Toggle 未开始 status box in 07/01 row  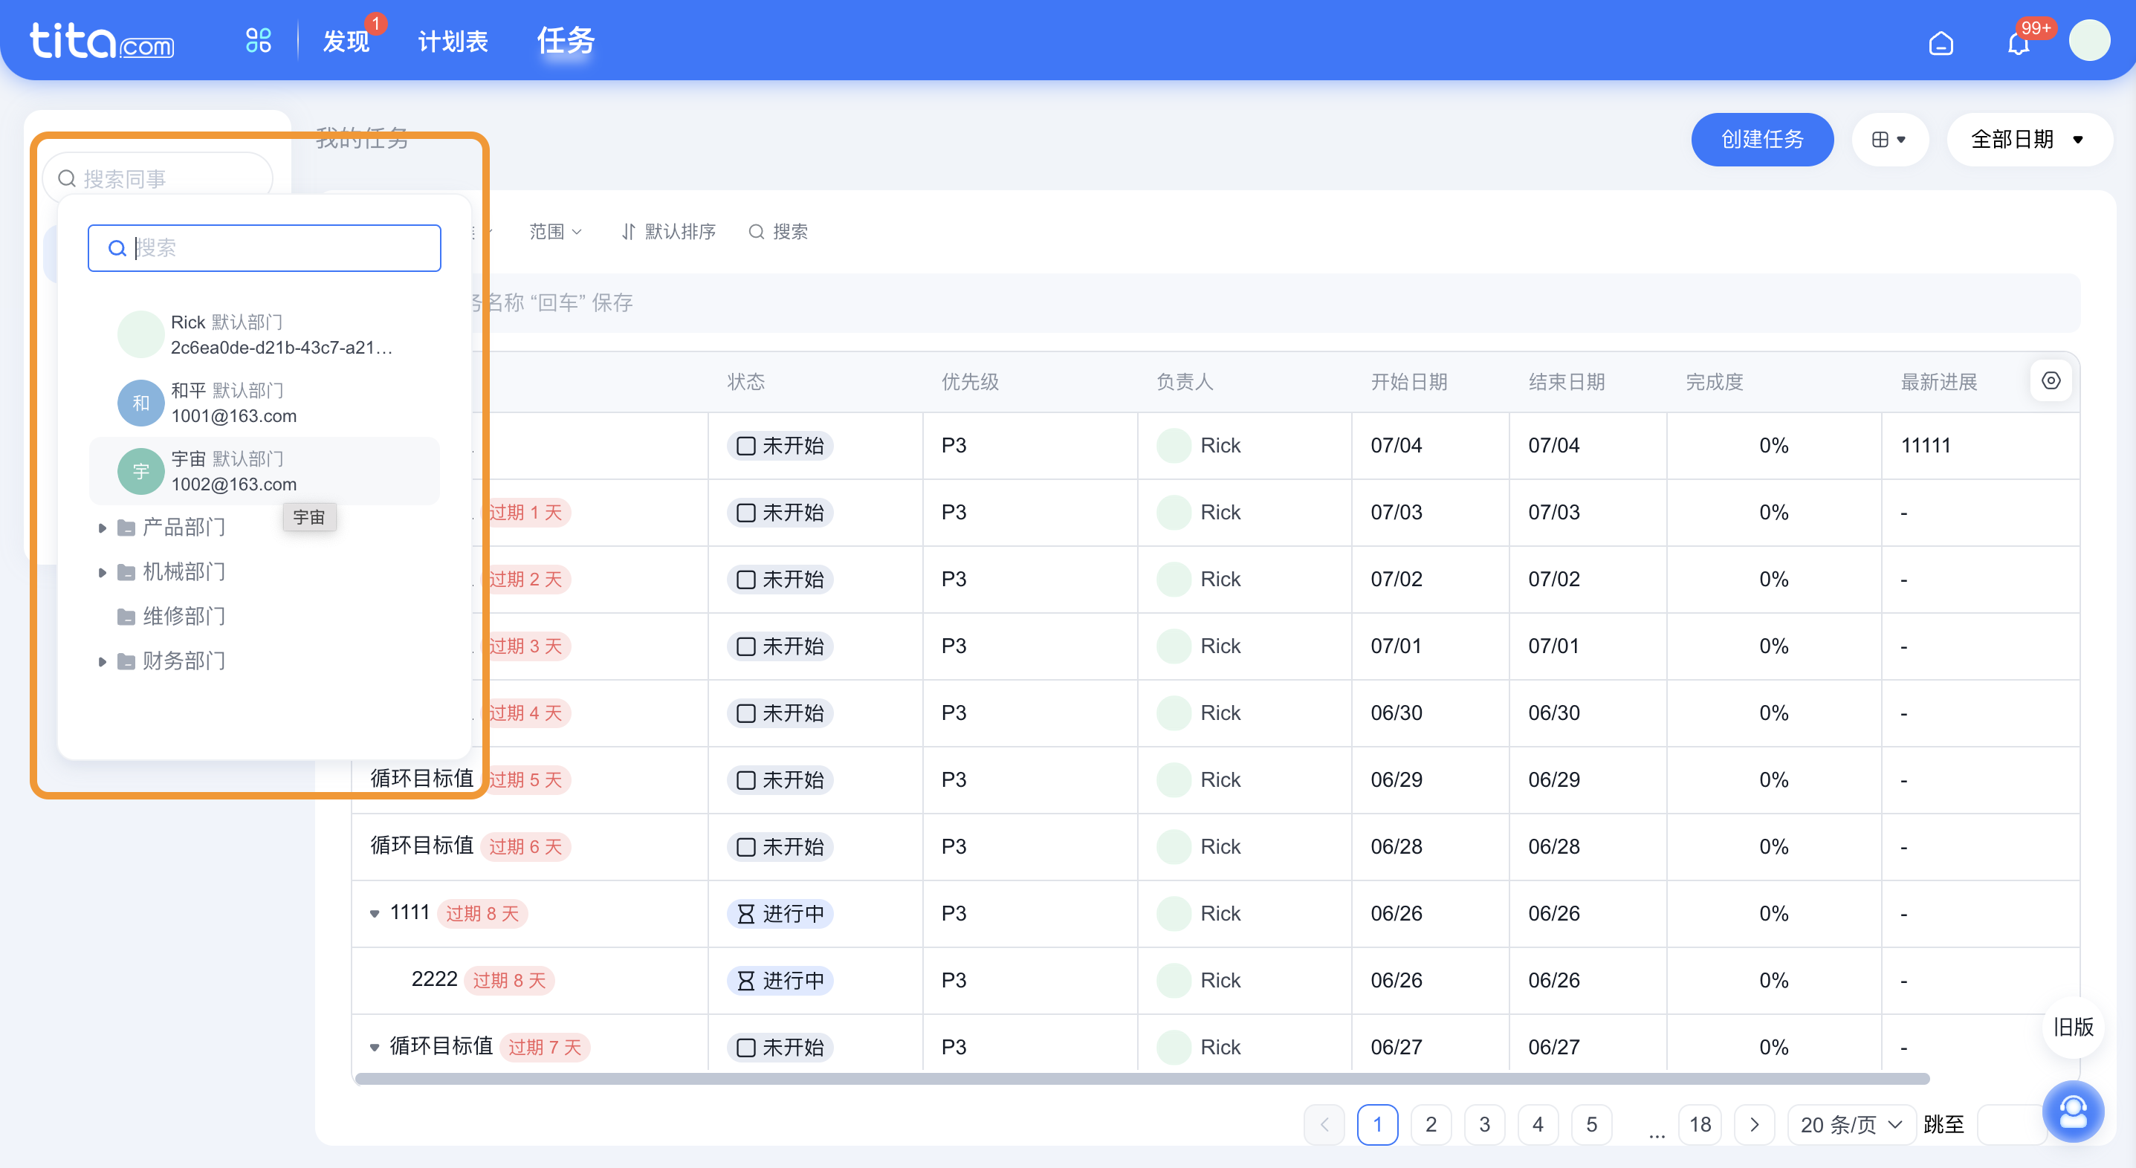(745, 646)
